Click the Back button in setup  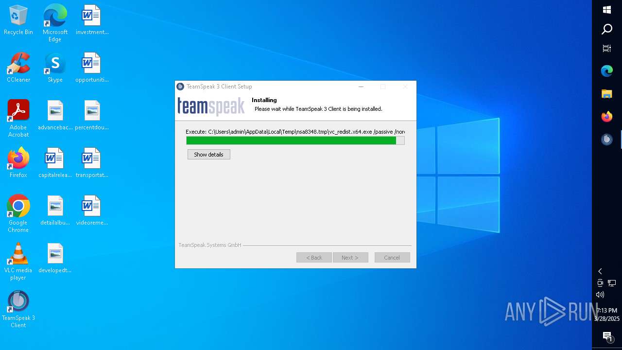pos(314,258)
